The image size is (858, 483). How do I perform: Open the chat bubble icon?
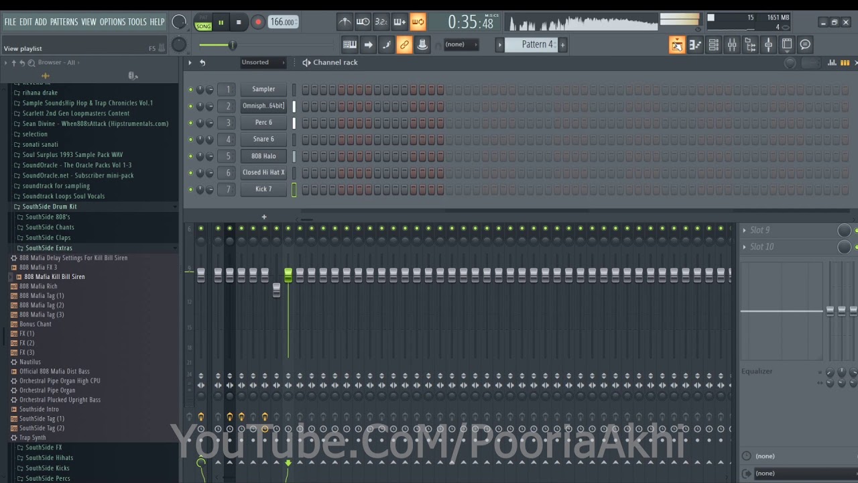[805, 45]
